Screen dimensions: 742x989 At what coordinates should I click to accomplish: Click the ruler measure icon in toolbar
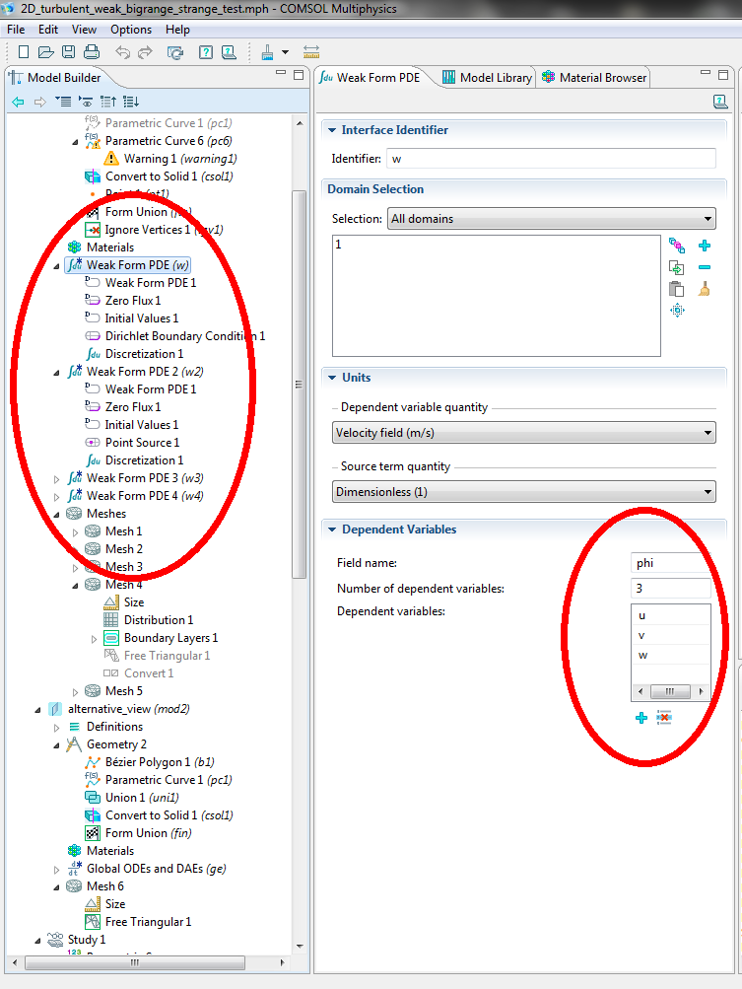(x=311, y=52)
